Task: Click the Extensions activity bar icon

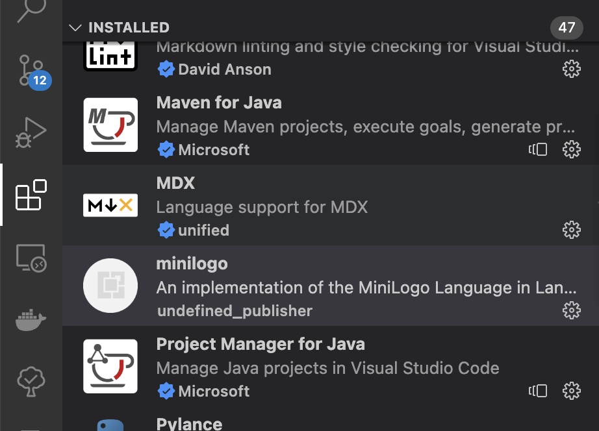Action: tap(31, 195)
